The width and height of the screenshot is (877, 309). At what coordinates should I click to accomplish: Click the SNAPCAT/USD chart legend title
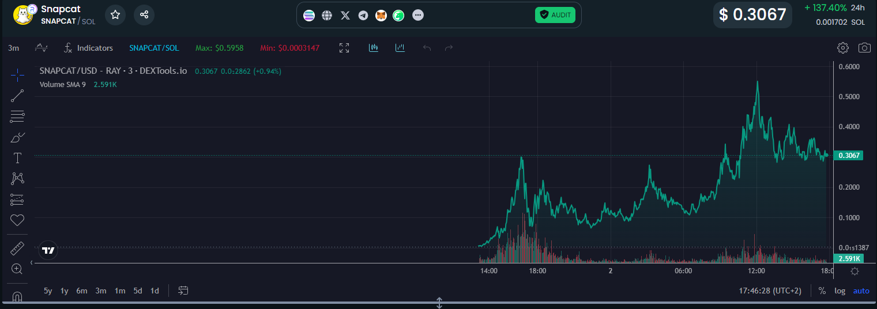113,71
